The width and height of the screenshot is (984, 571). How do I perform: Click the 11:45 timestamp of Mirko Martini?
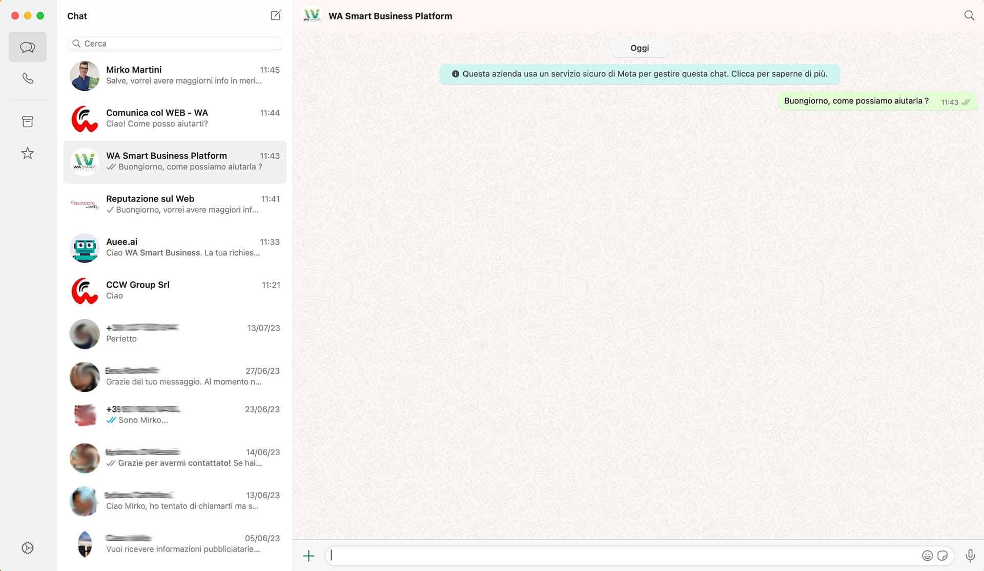tap(270, 70)
